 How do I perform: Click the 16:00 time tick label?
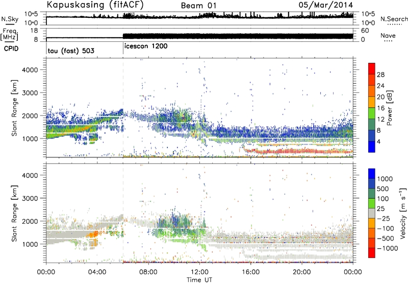[x=250, y=272]
